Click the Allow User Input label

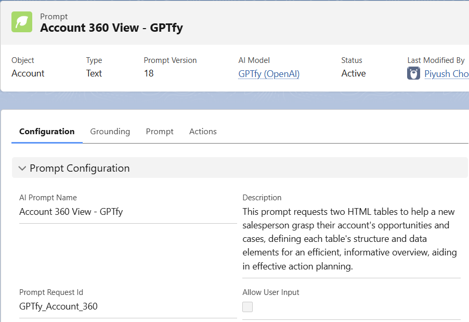271,292
